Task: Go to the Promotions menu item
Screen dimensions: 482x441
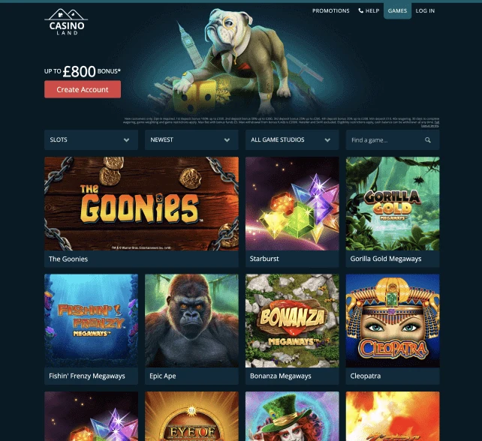Action: [331, 10]
